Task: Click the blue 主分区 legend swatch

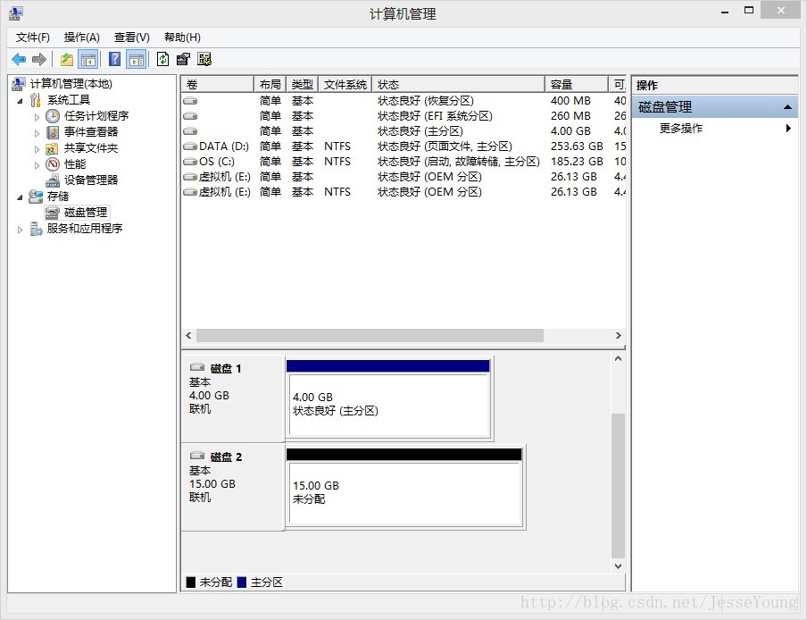Action: [241, 582]
